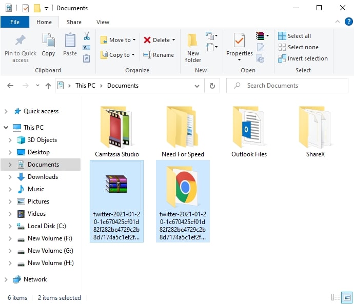The width and height of the screenshot is (354, 304).
Task: Collapse the ribbon with the caret
Action: pyautogui.click(x=337, y=22)
